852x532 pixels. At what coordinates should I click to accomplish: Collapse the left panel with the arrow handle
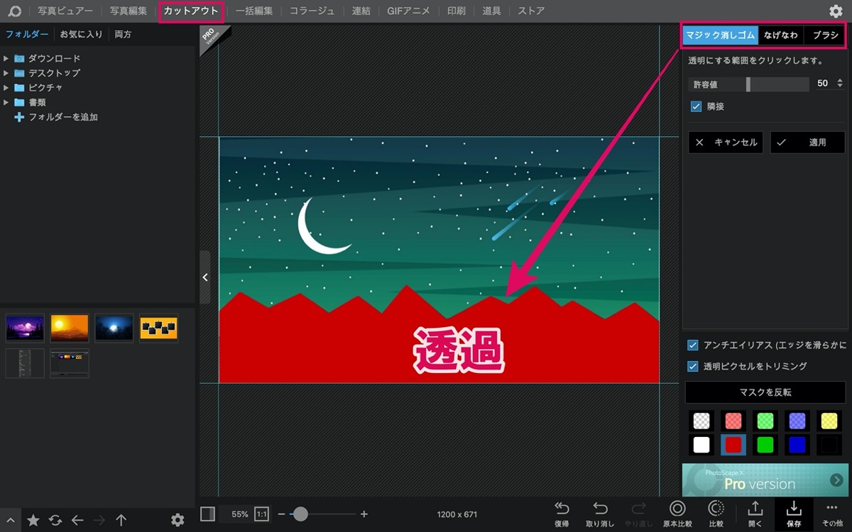coord(204,277)
